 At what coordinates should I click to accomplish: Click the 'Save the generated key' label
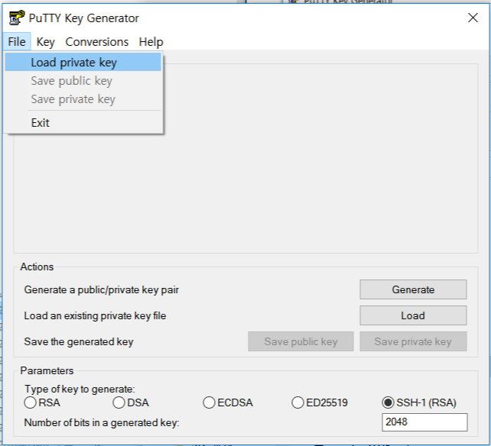point(79,341)
